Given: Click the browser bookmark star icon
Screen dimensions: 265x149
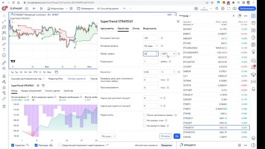Looking at the screenshot, I should tap(212, 2).
